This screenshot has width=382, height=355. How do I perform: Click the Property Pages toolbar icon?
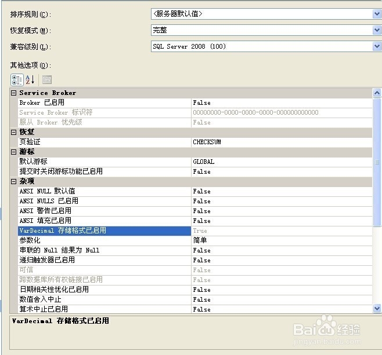(x=47, y=80)
